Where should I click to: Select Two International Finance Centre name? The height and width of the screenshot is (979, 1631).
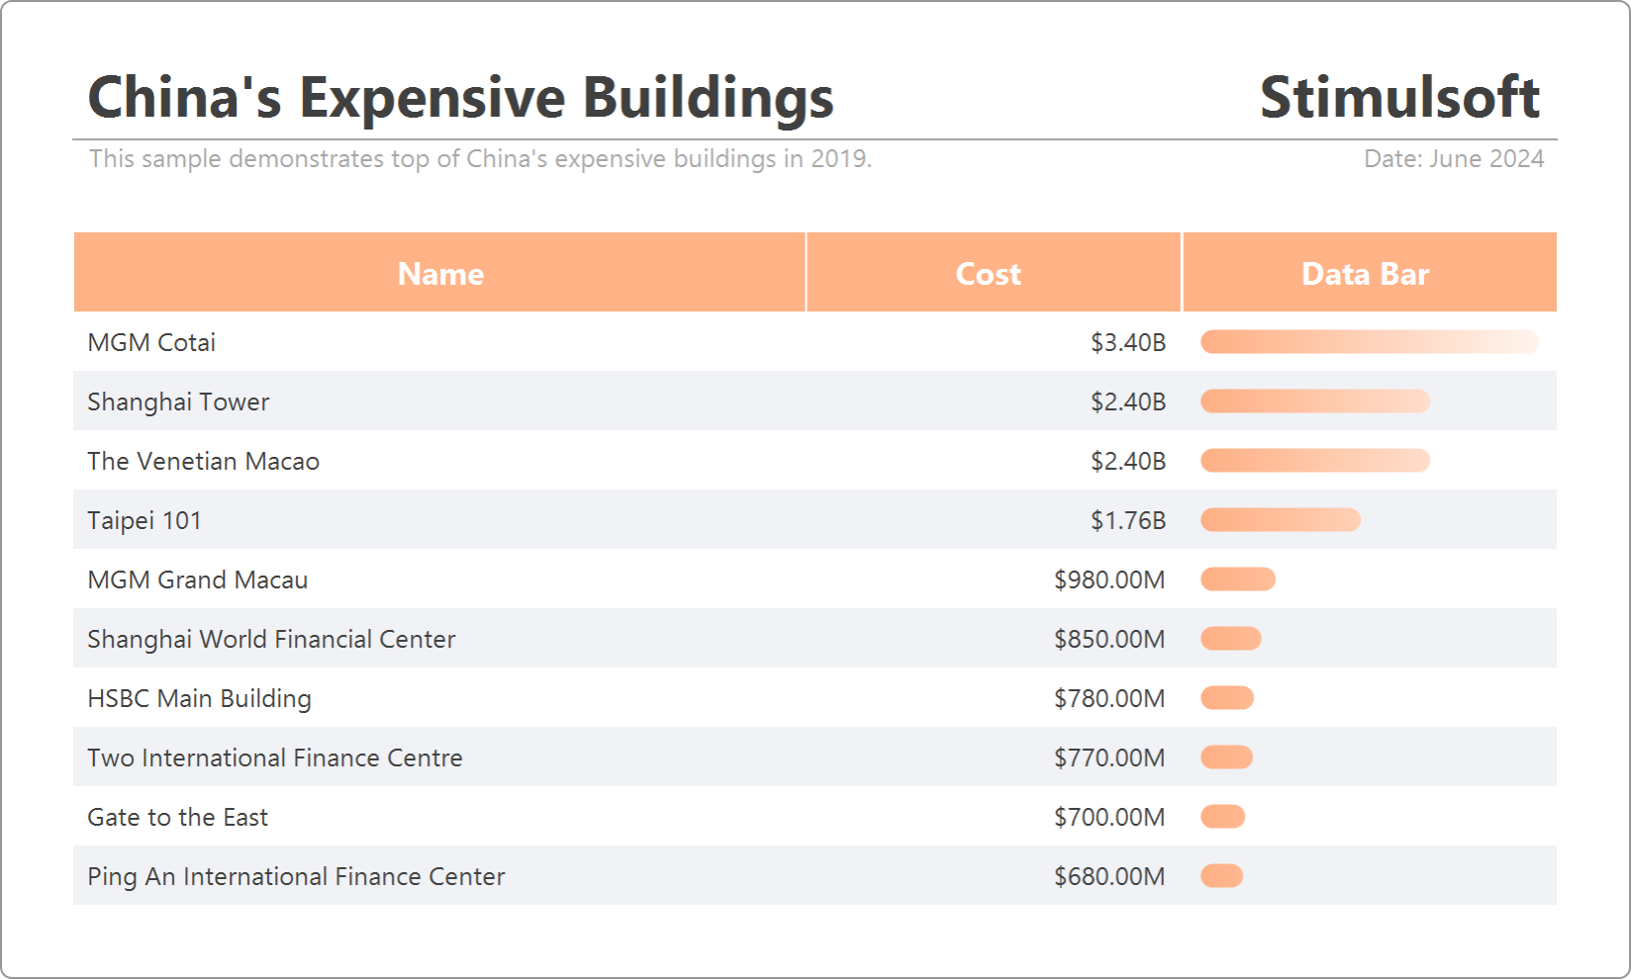[275, 757]
